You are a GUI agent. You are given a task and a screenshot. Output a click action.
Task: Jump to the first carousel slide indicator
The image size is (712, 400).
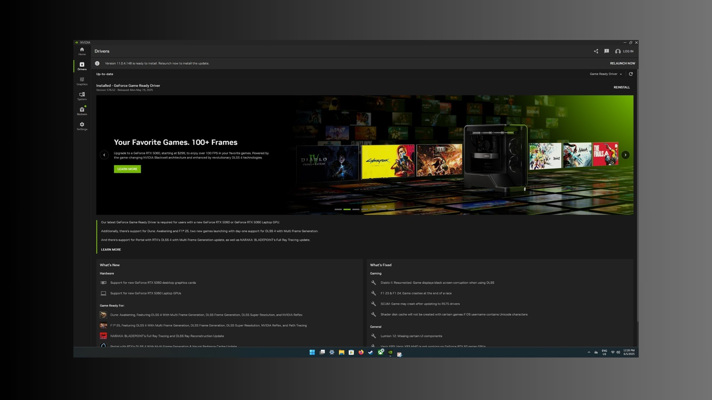[x=338, y=209]
